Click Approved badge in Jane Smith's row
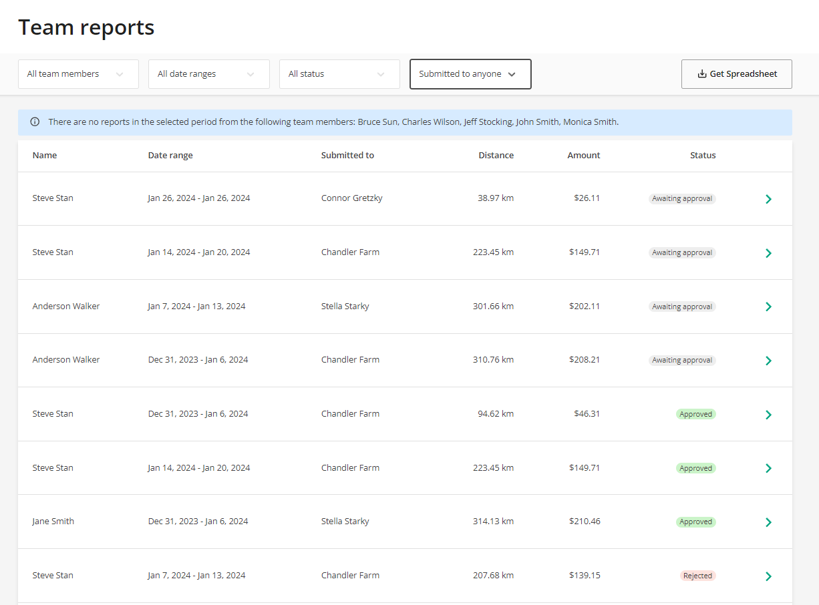819x605 pixels. (x=696, y=522)
